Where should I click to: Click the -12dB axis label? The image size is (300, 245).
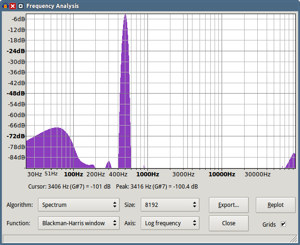tap(16, 30)
